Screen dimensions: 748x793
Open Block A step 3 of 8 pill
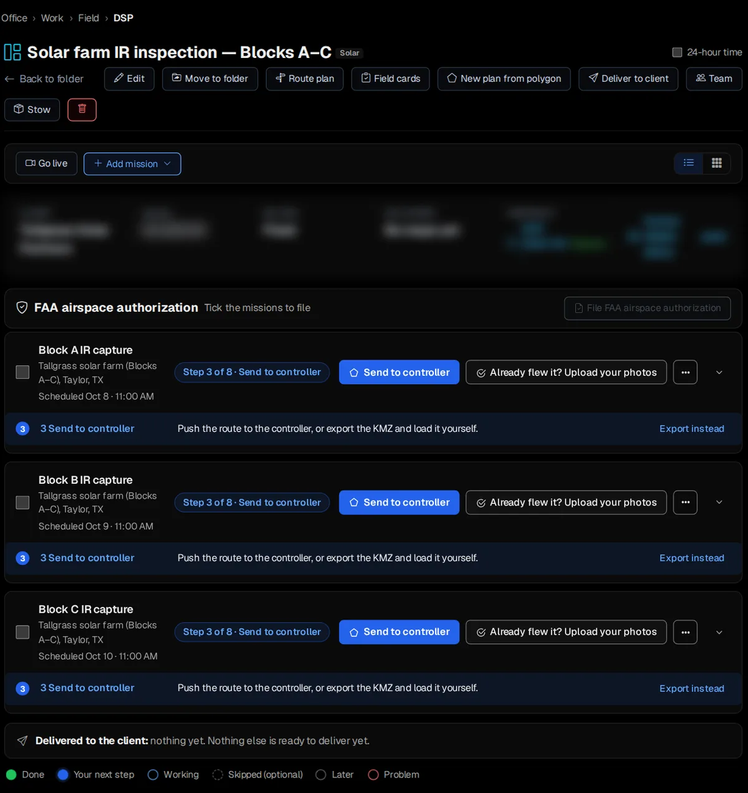point(252,372)
